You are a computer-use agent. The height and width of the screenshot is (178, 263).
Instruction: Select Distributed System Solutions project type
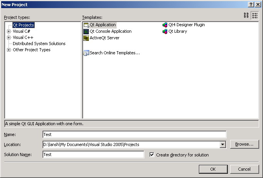point(39,44)
